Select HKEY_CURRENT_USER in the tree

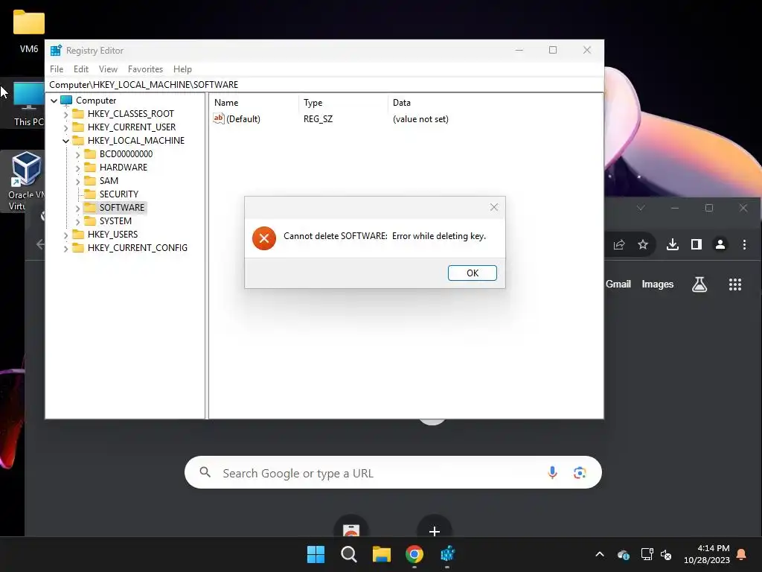pyautogui.click(x=132, y=127)
